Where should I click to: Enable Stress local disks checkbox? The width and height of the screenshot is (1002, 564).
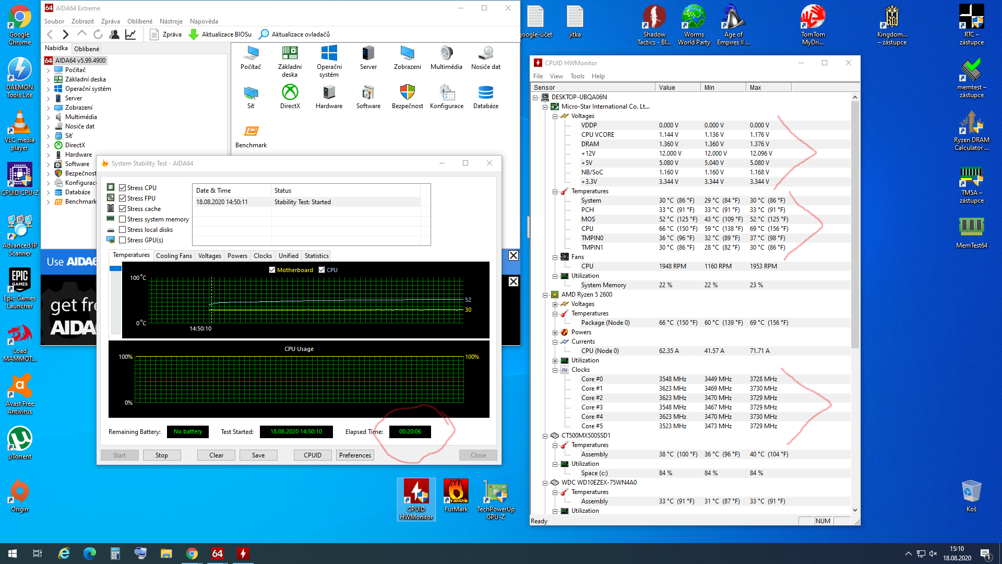pyautogui.click(x=122, y=230)
